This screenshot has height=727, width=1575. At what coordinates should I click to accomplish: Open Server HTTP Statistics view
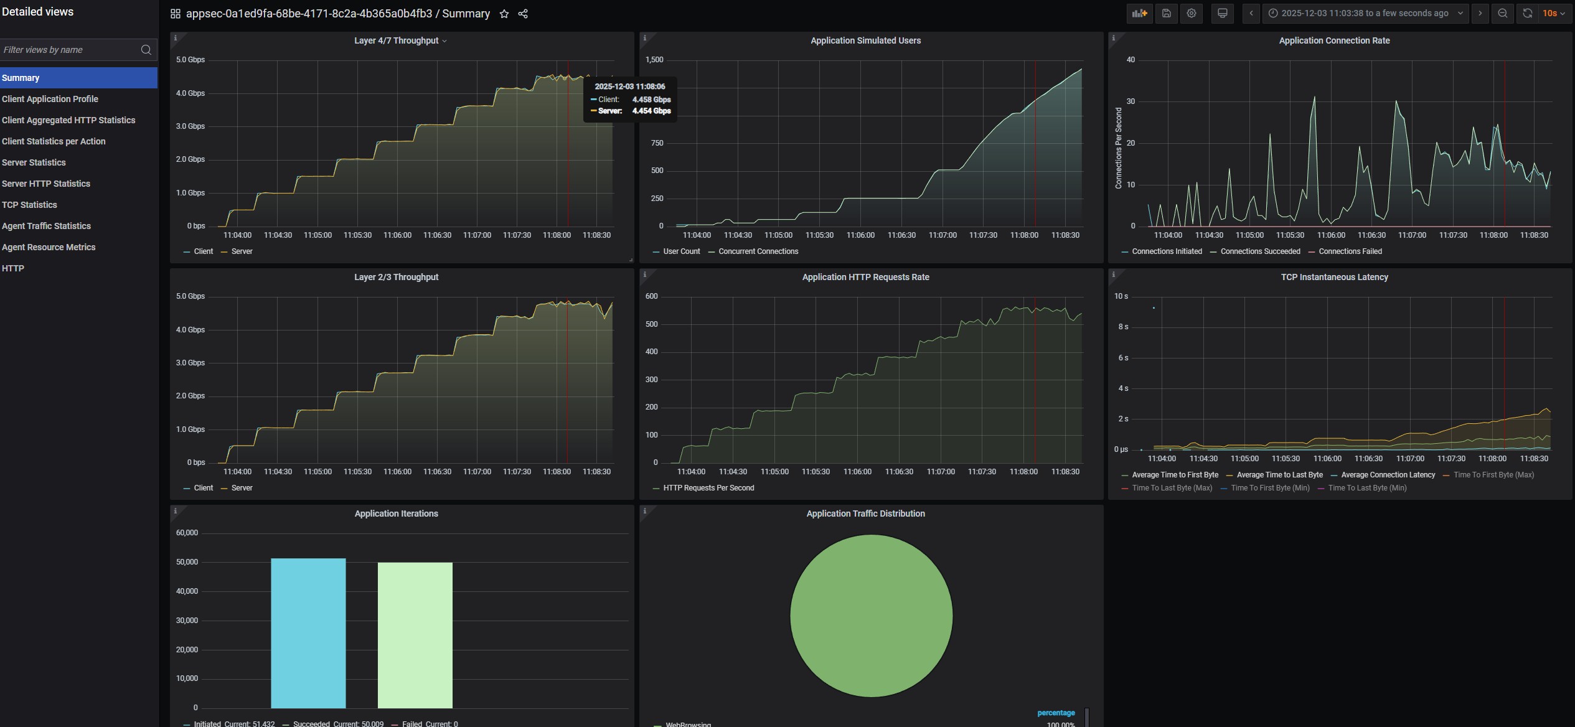click(46, 184)
